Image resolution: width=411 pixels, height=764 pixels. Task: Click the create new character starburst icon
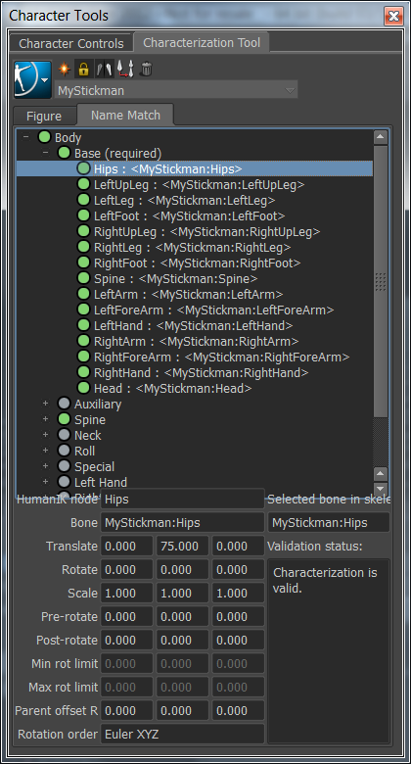click(65, 70)
